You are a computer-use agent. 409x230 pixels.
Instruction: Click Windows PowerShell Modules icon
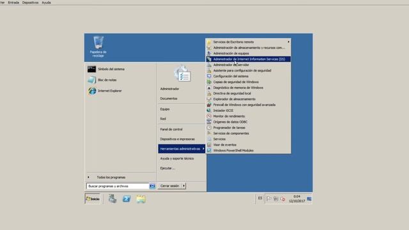(209, 150)
